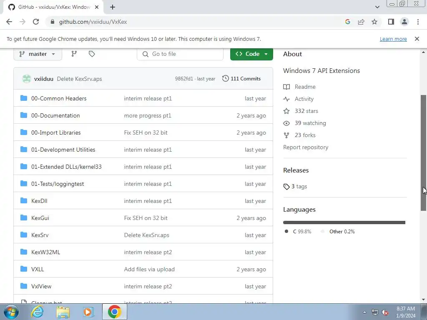Open a new browser tab
This screenshot has width=427, height=320.
(113, 7)
